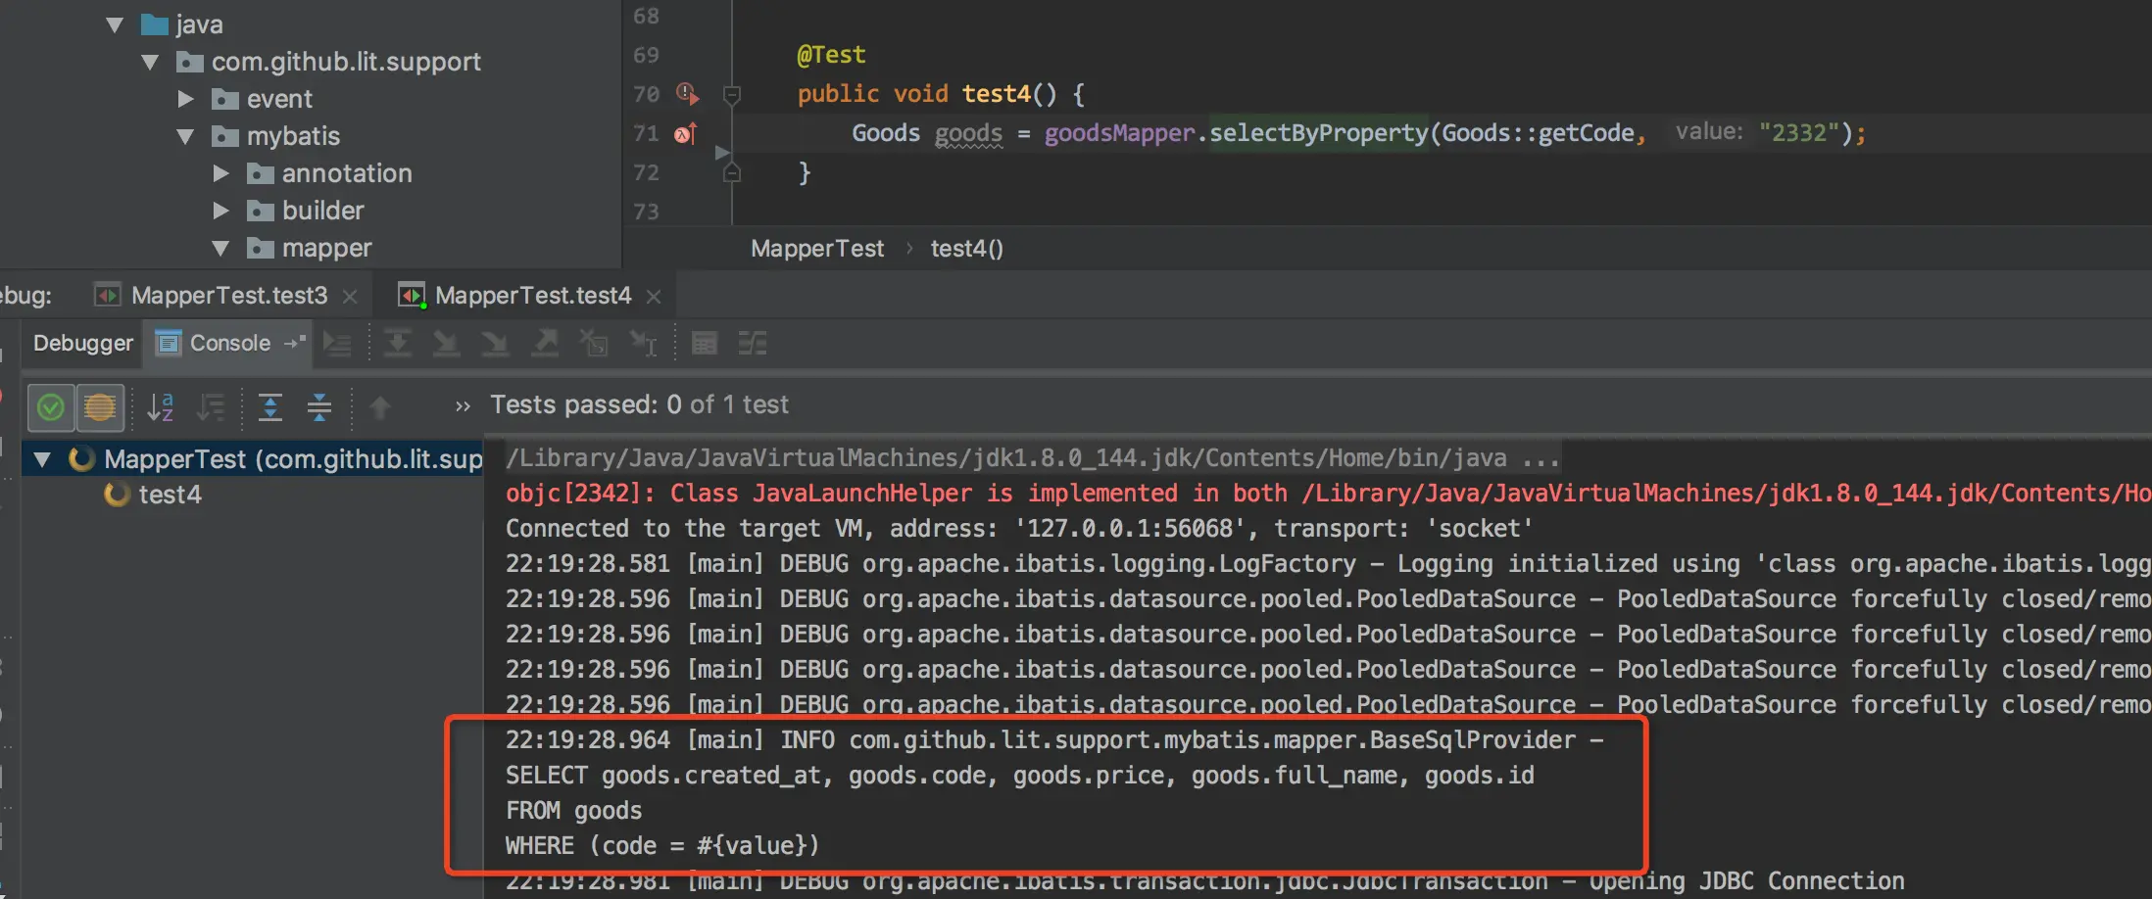The width and height of the screenshot is (2152, 899).
Task: Open the Console tab
Action: (x=229, y=344)
